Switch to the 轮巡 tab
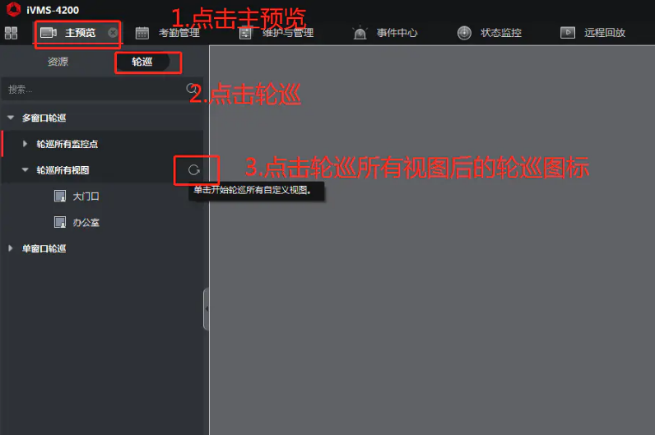Viewport: 655px width, 435px height. click(142, 62)
